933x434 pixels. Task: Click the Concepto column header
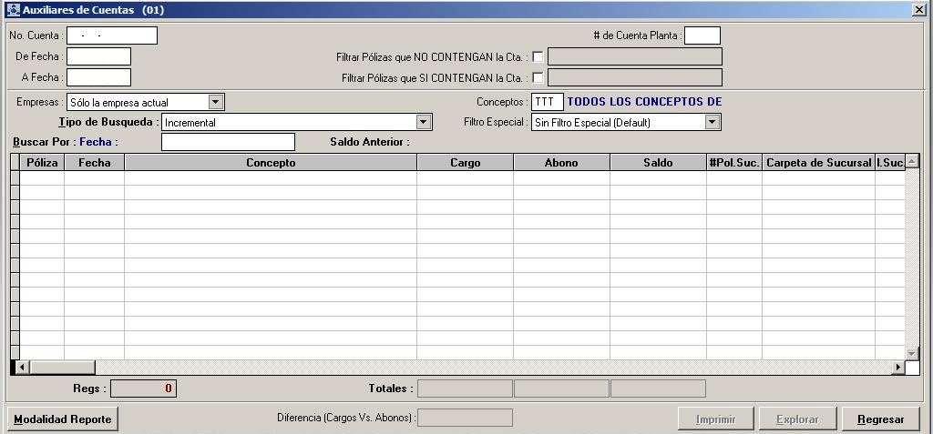pos(271,163)
